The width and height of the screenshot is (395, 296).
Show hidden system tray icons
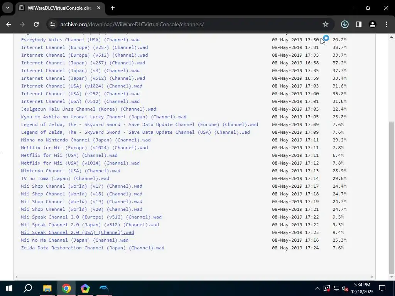click(317, 288)
